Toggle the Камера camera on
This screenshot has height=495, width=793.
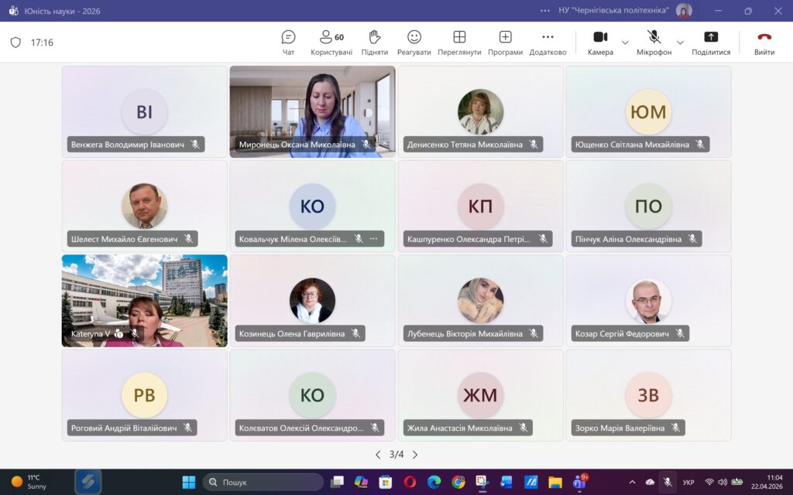coord(600,37)
